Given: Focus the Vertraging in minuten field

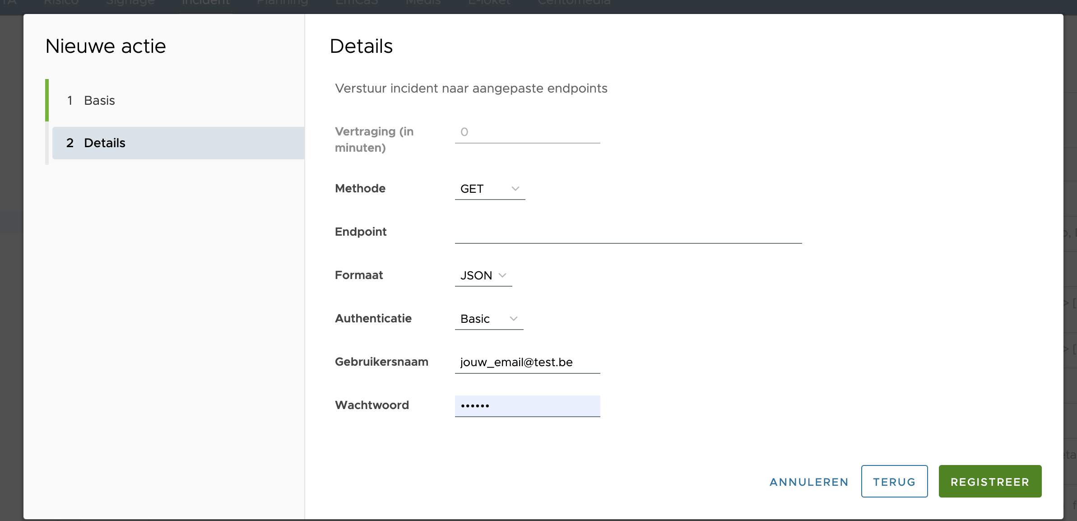Looking at the screenshot, I should tap(527, 132).
